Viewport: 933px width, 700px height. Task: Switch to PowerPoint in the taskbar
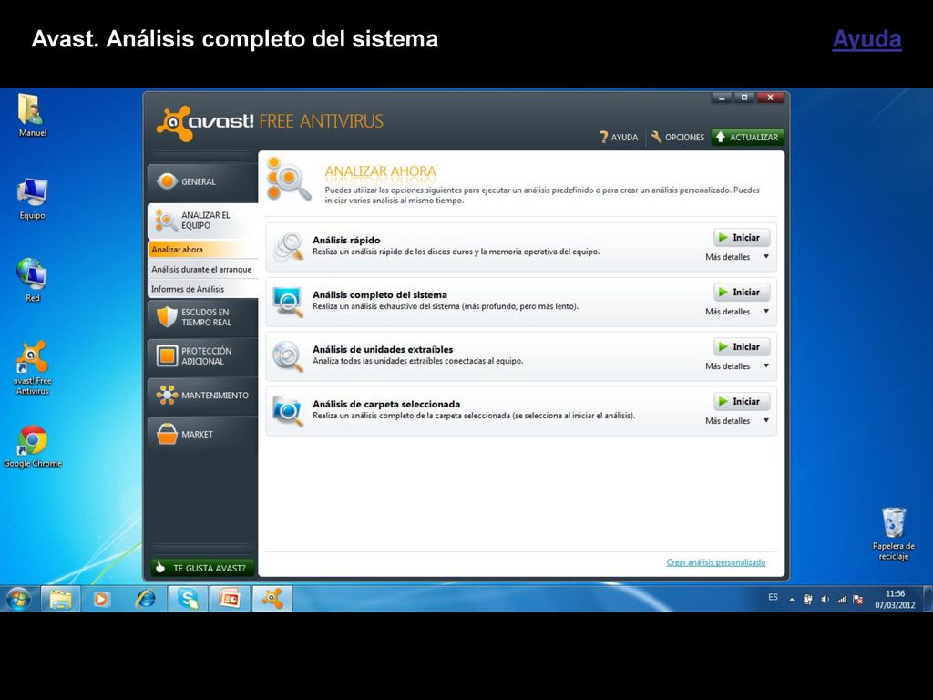230,599
